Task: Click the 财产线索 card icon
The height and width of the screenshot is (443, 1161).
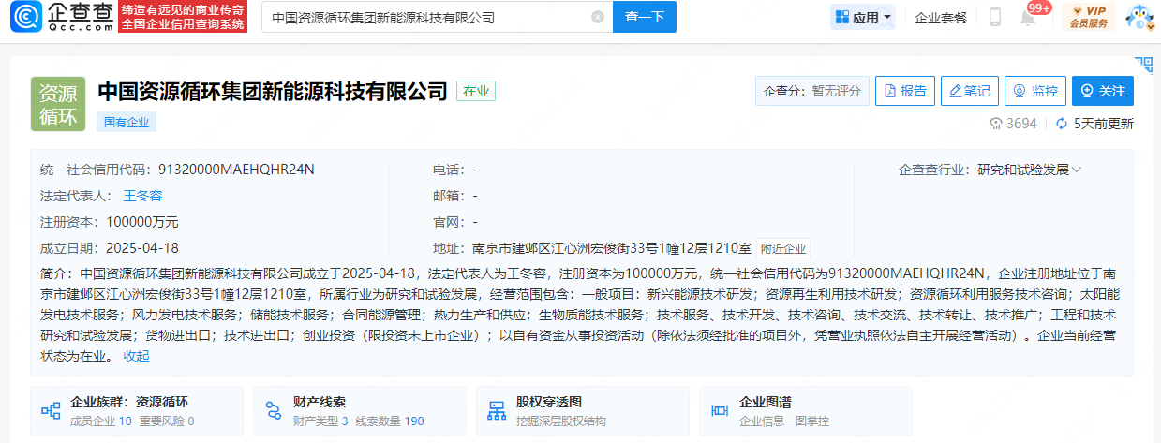Action: click(274, 411)
